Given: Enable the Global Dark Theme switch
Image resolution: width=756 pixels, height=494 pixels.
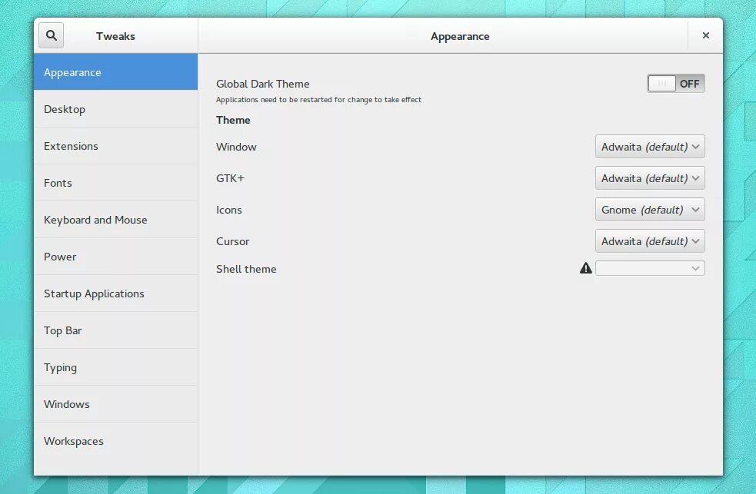Looking at the screenshot, I should pyautogui.click(x=675, y=83).
